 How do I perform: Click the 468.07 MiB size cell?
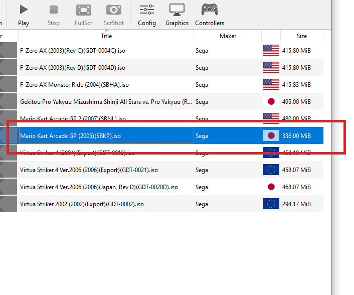[296, 187]
